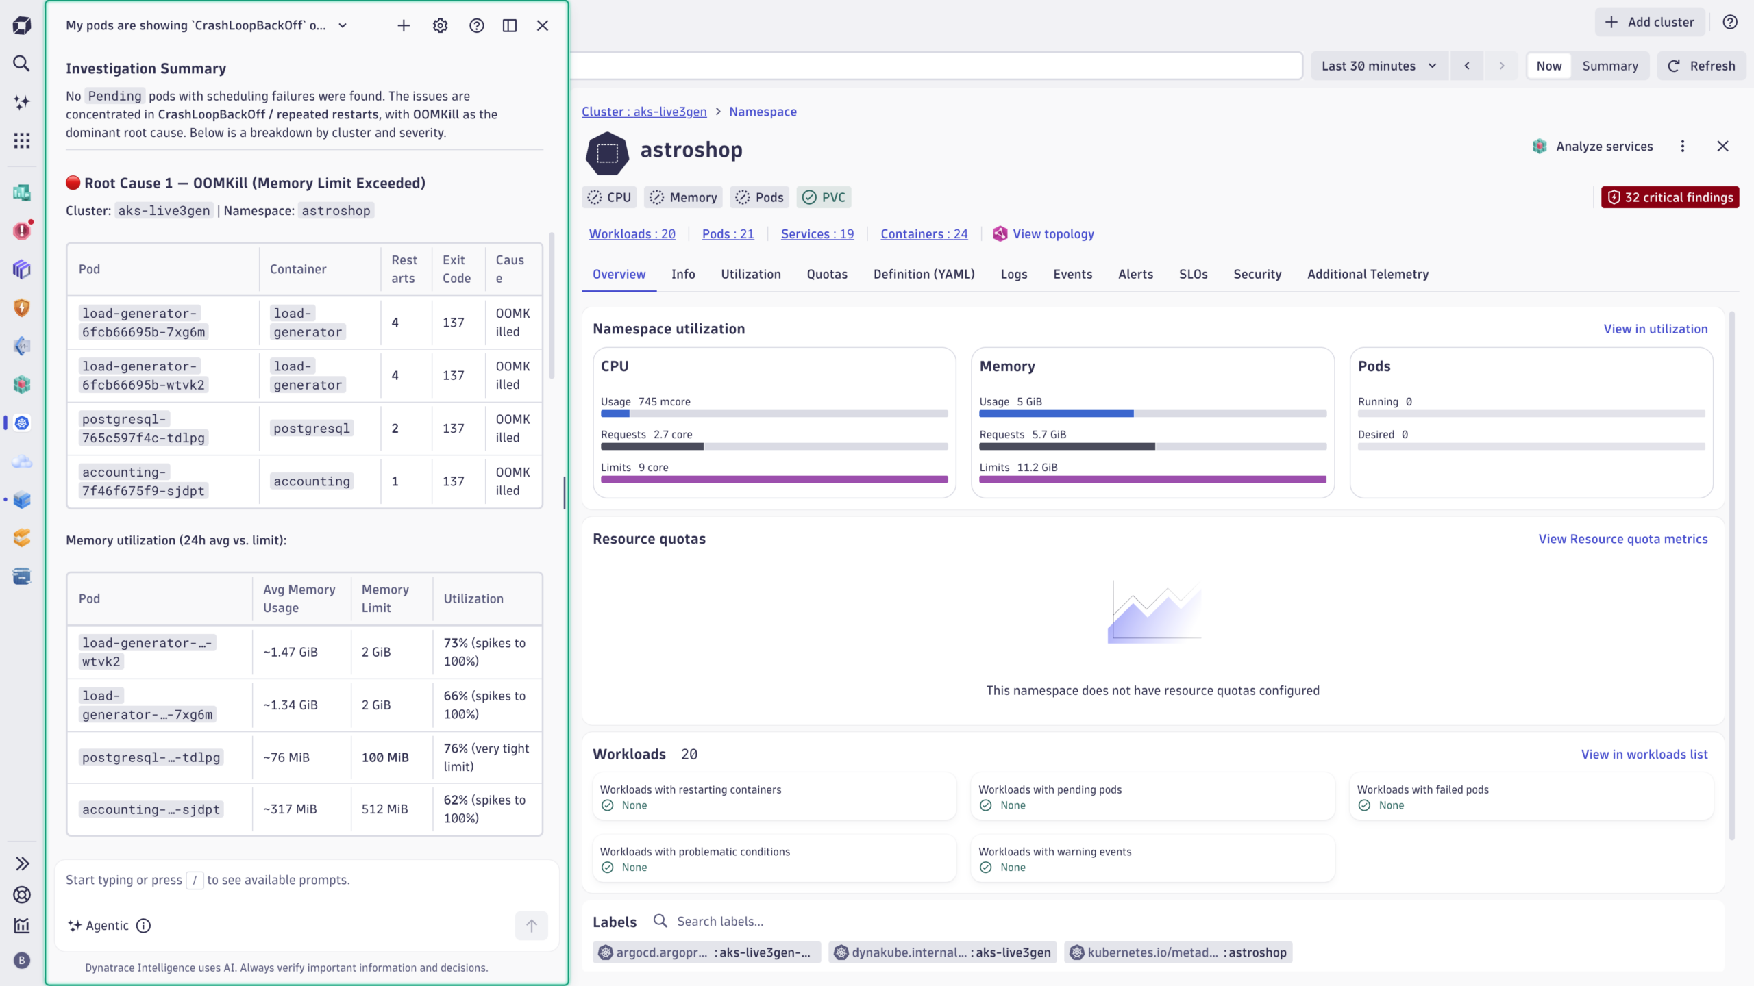Open 32 critical findings badge
The width and height of the screenshot is (1754, 986).
[x=1670, y=197]
